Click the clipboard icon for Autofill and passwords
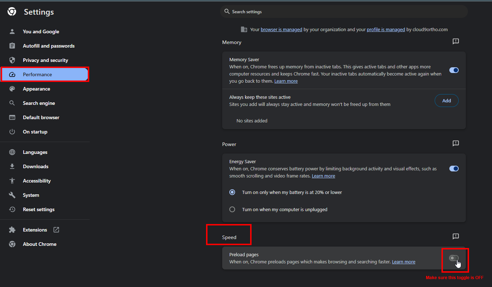The width and height of the screenshot is (492, 287). 12,46
